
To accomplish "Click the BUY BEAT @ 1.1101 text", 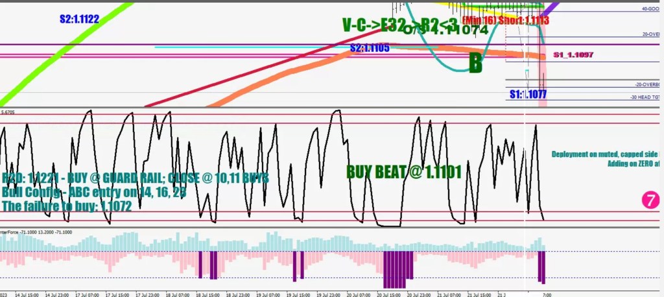I will pyautogui.click(x=403, y=172).
